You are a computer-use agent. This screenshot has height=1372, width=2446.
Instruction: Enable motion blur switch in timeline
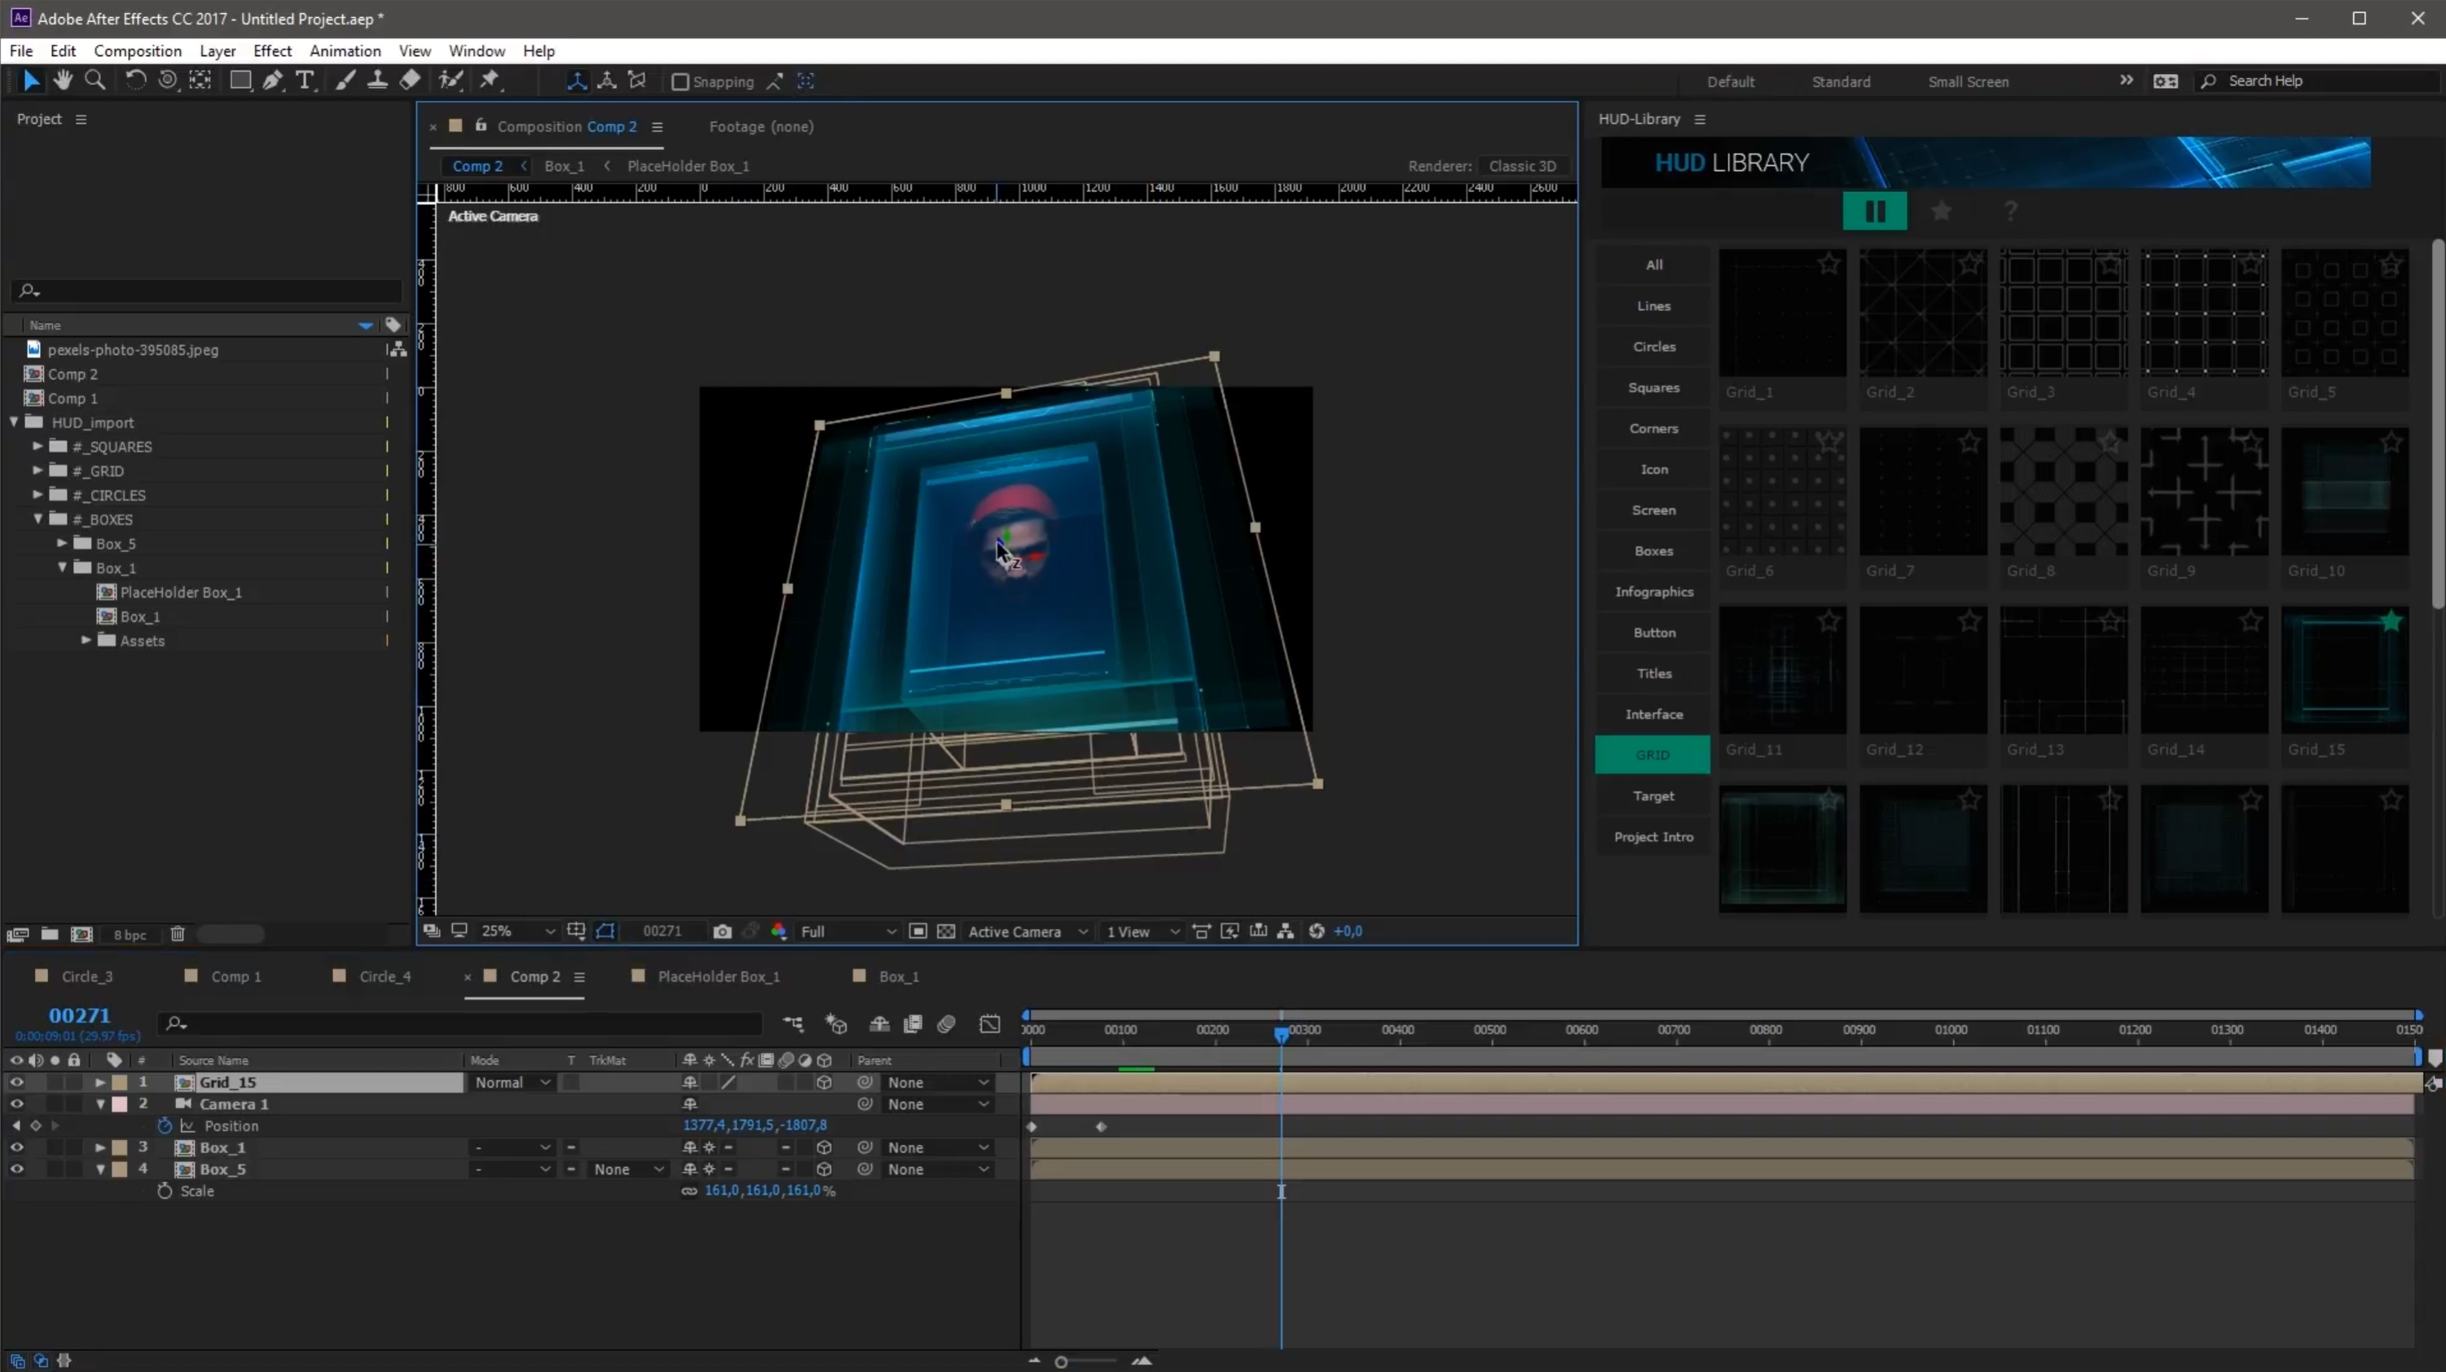click(x=946, y=1024)
